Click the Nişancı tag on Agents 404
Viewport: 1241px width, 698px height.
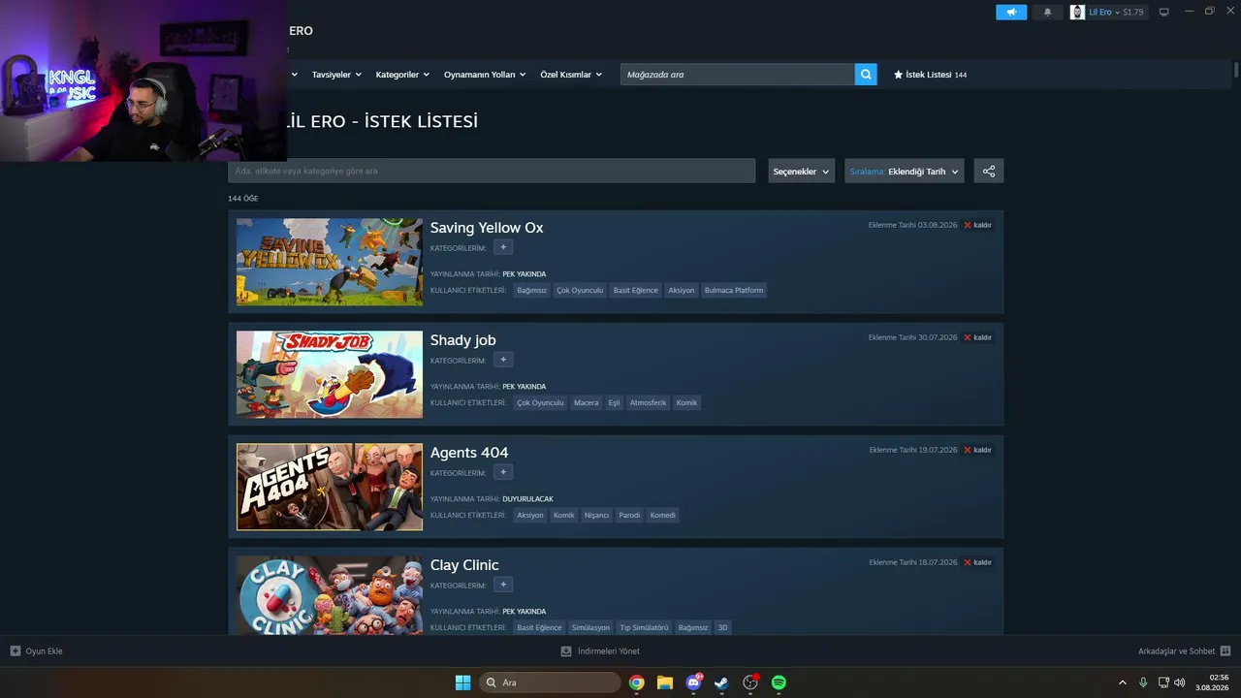tap(596, 515)
